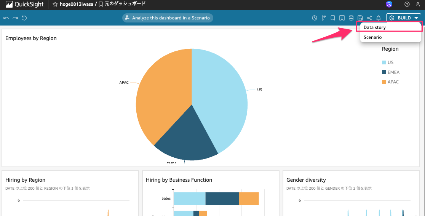Screen dimensions: 425x216
Task: Select APAC in the Region legend
Action: coord(390,82)
